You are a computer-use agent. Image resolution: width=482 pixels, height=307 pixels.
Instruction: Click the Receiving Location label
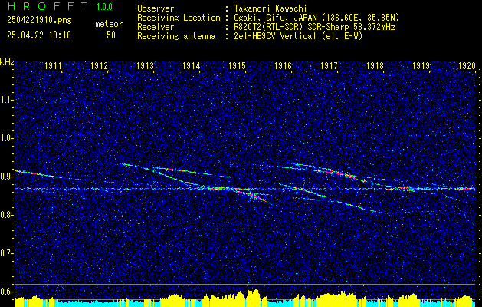click(x=179, y=18)
